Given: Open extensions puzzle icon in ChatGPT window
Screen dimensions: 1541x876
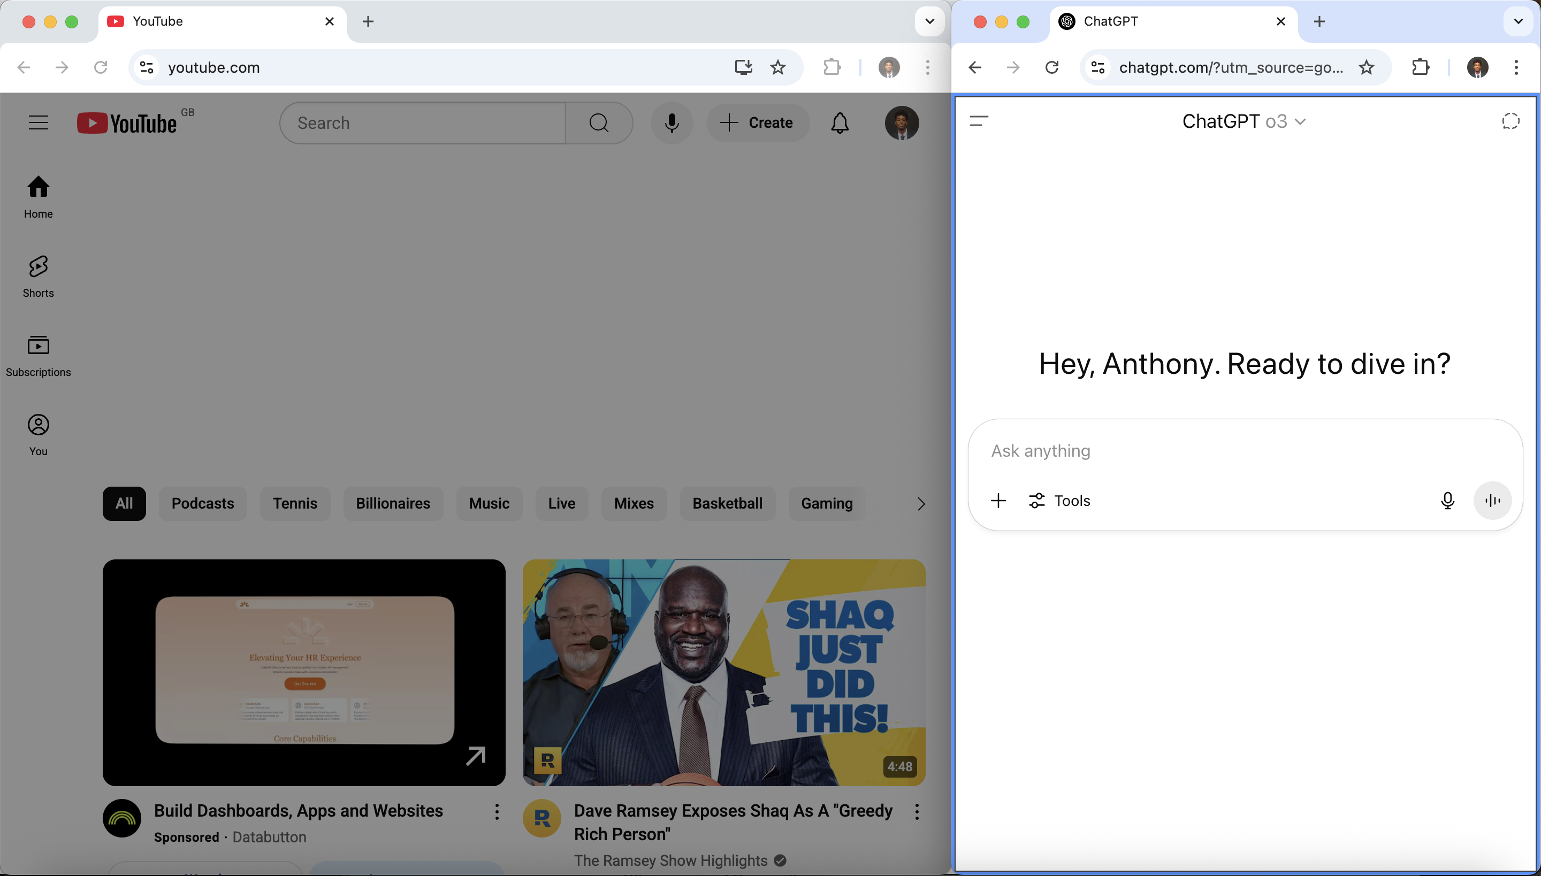Looking at the screenshot, I should pyautogui.click(x=1420, y=67).
